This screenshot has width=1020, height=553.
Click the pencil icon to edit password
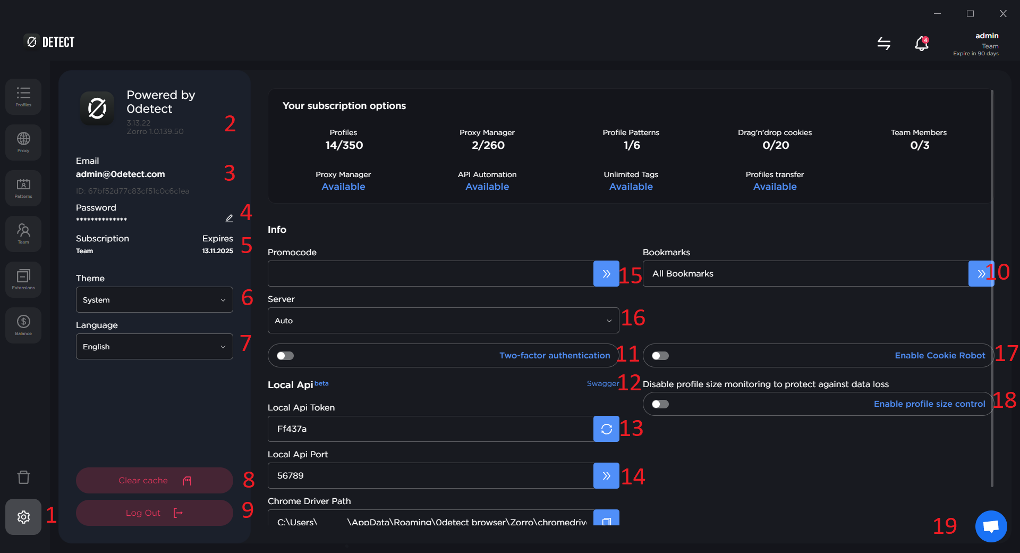pos(229,218)
